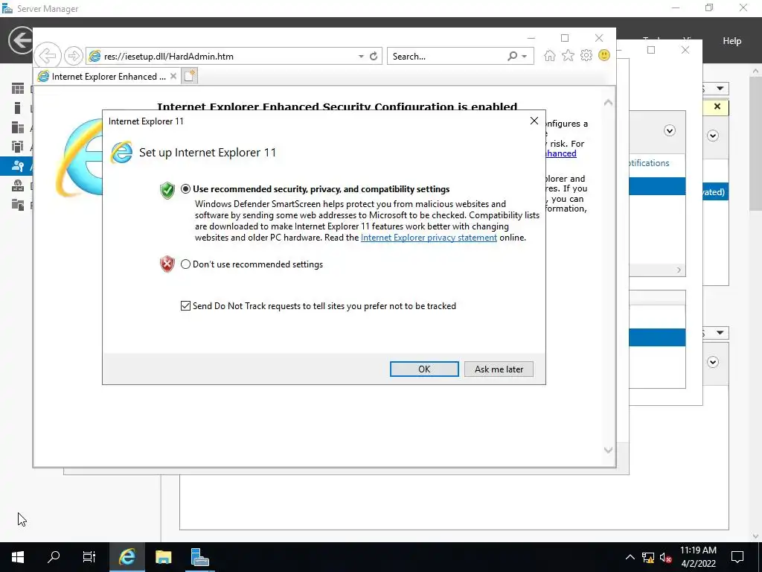Show hidden system tray icons

coord(630,557)
